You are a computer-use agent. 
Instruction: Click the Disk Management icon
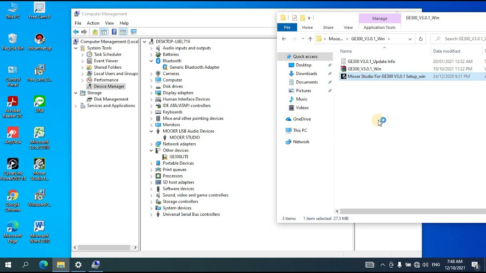(x=90, y=99)
